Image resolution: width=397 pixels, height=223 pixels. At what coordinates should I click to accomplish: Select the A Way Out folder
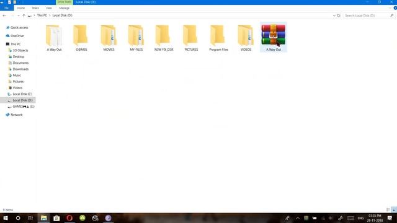[x=54, y=38]
